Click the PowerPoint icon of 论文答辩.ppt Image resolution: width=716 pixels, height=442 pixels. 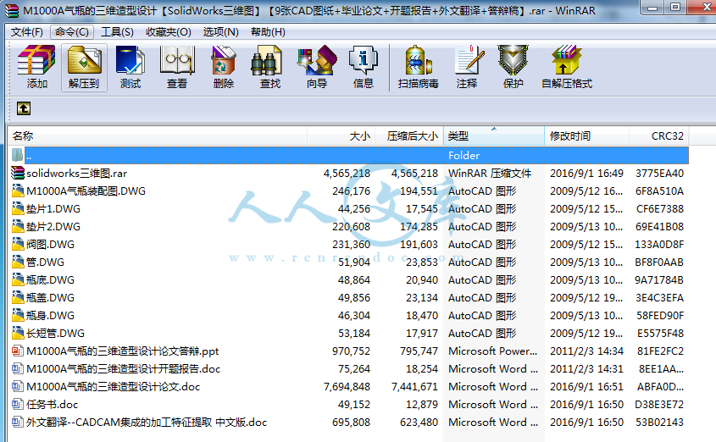point(17,351)
